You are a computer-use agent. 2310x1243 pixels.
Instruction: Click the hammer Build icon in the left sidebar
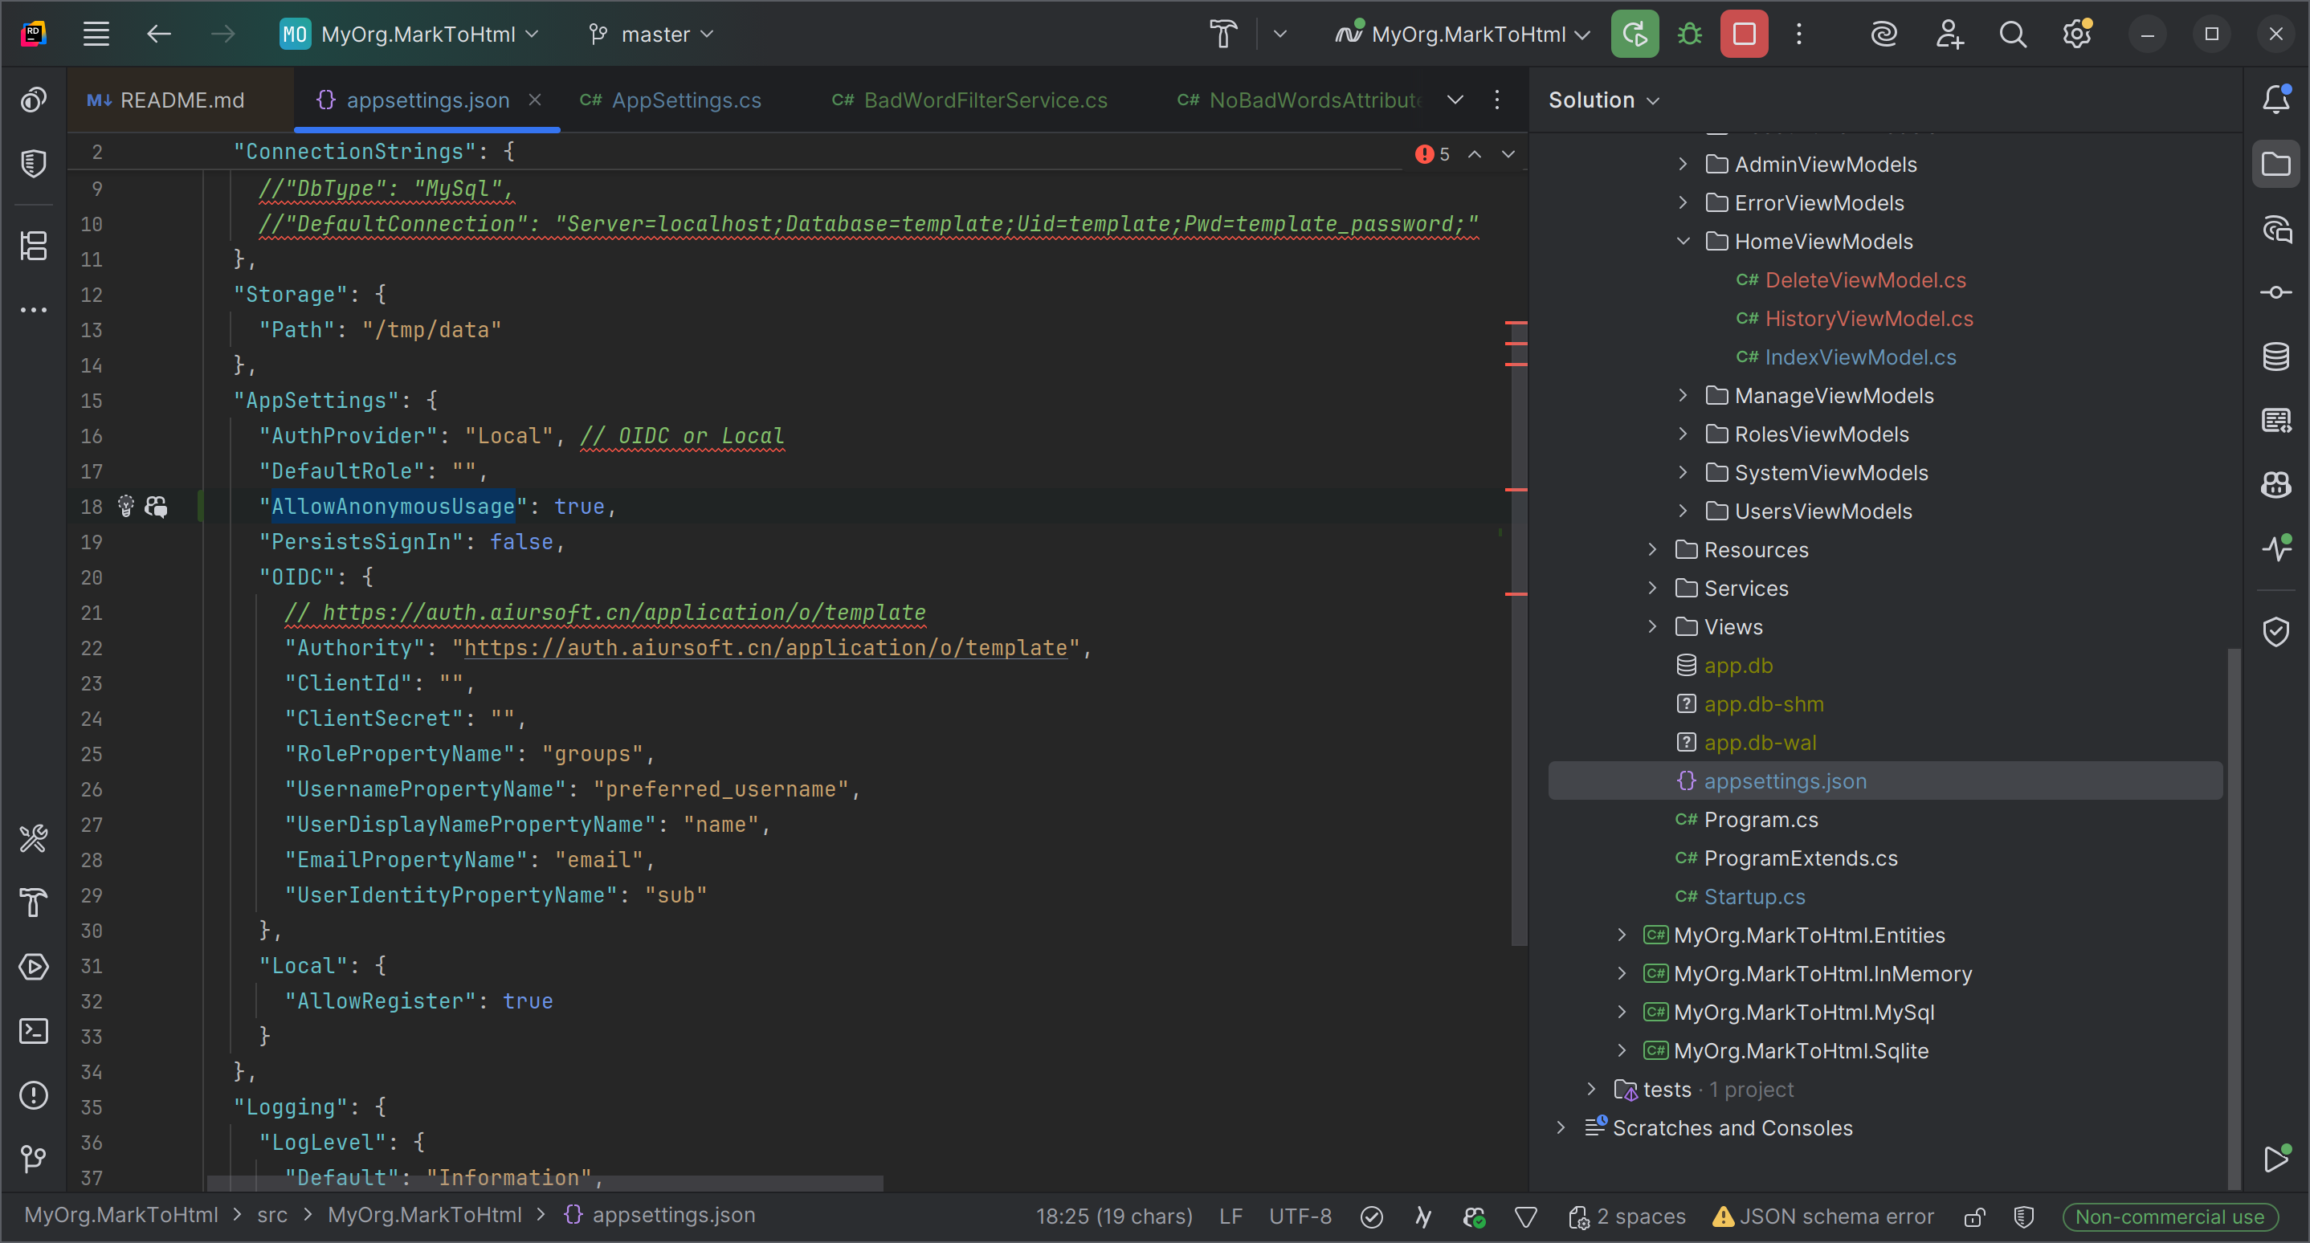click(x=33, y=903)
